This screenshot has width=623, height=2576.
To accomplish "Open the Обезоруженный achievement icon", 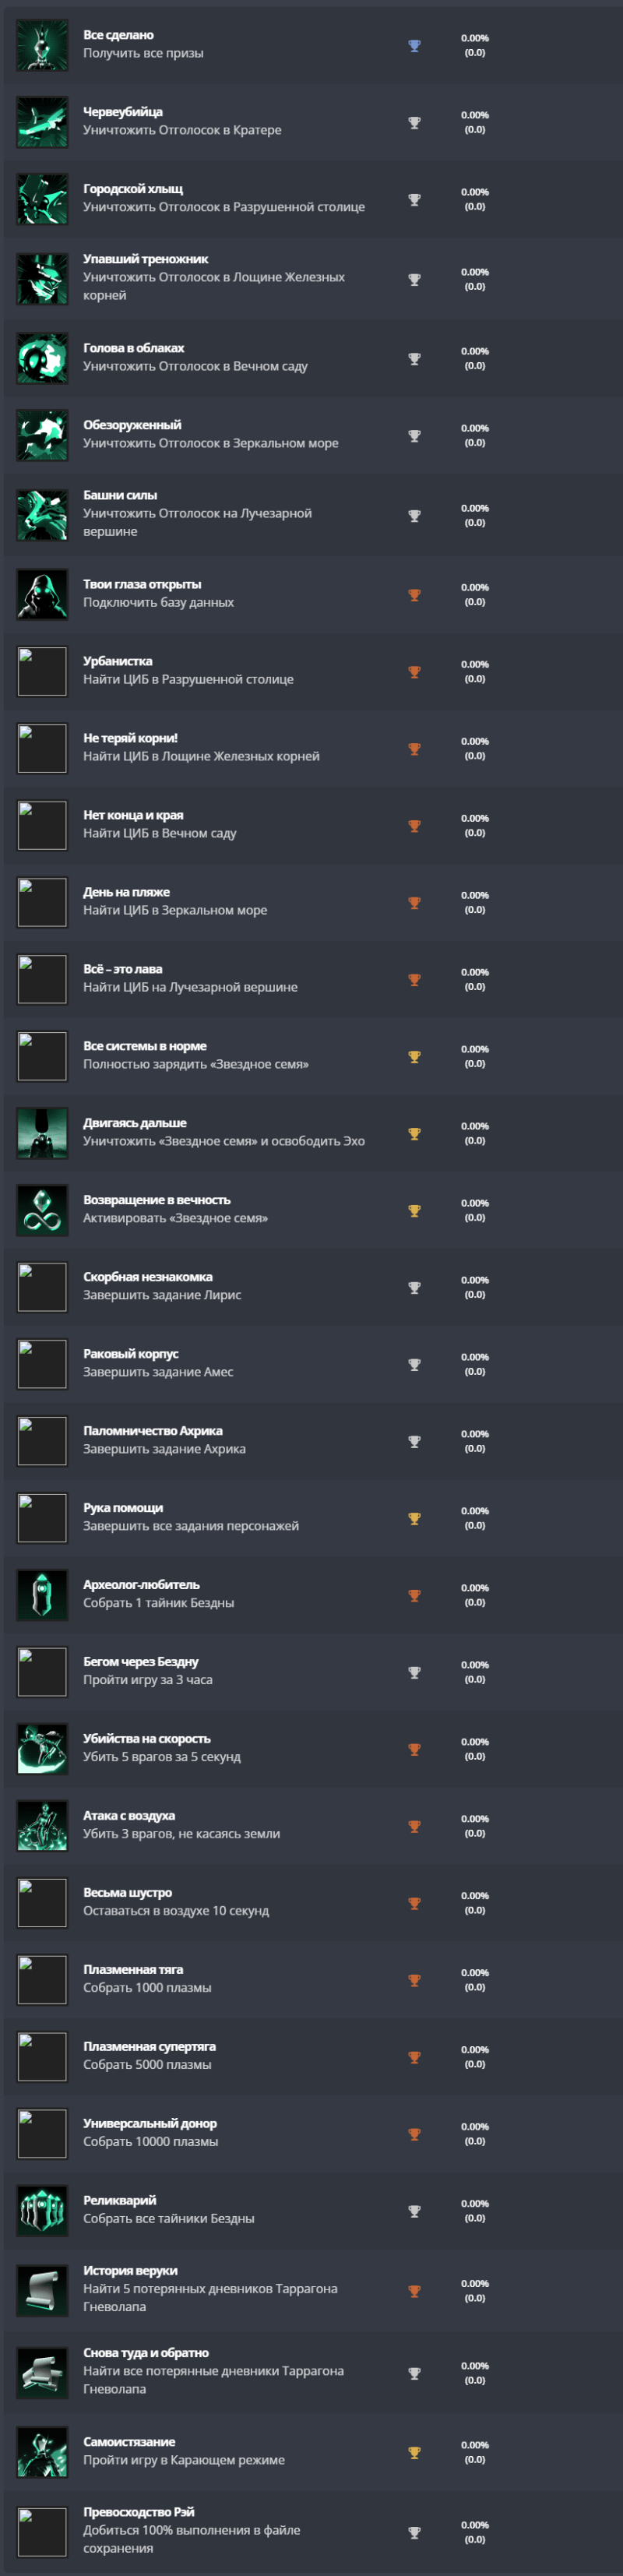I will point(42,435).
